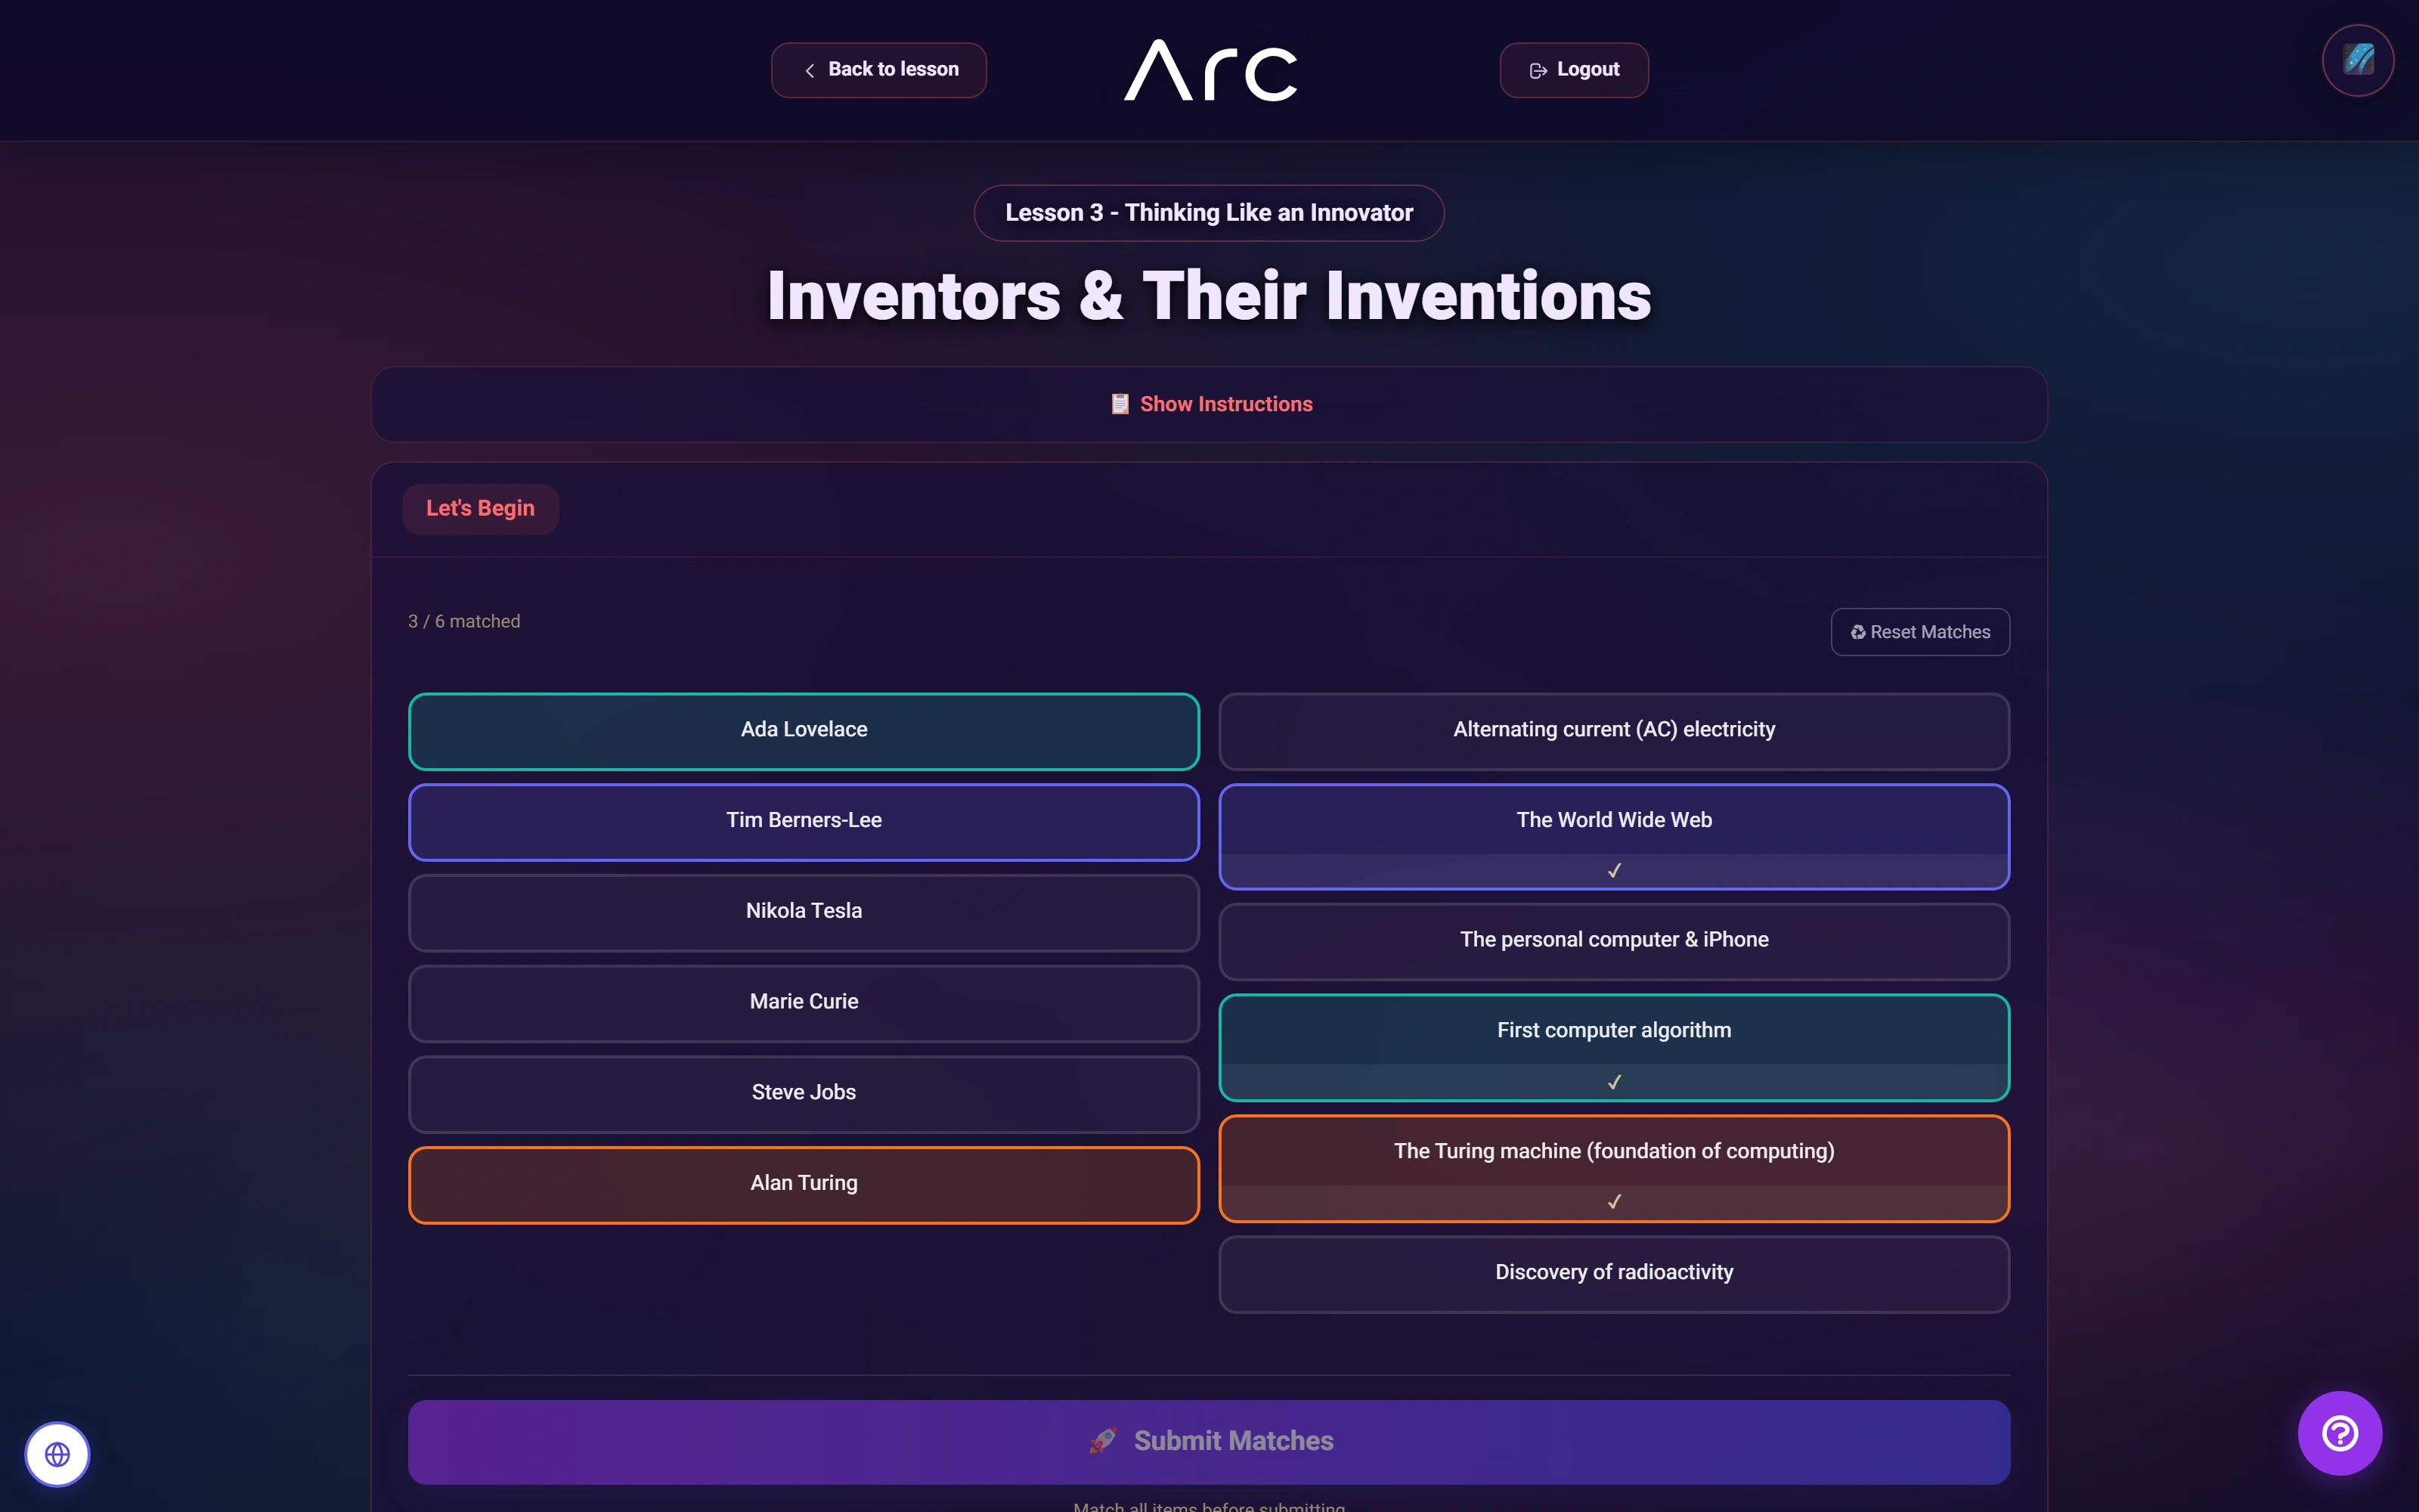This screenshot has height=1512, width=2419.
Task: Click The World Wide Web card
Action: coord(1615,836)
